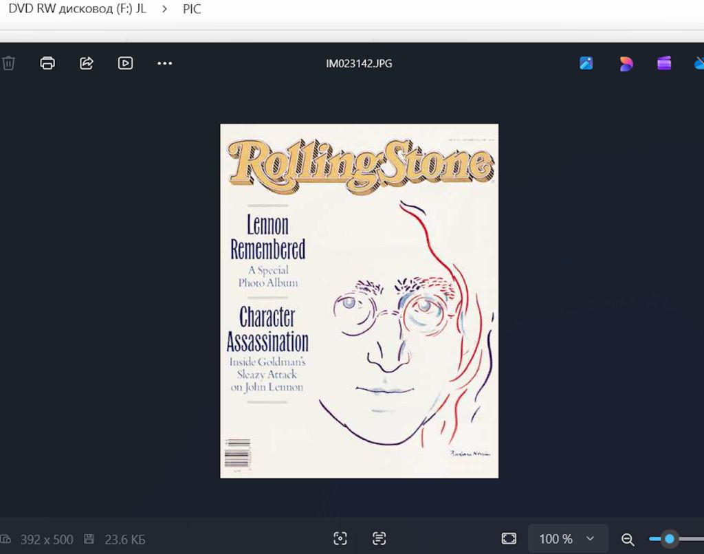Open the blue Paint editing app icon
704x554 pixels.
coord(586,63)
